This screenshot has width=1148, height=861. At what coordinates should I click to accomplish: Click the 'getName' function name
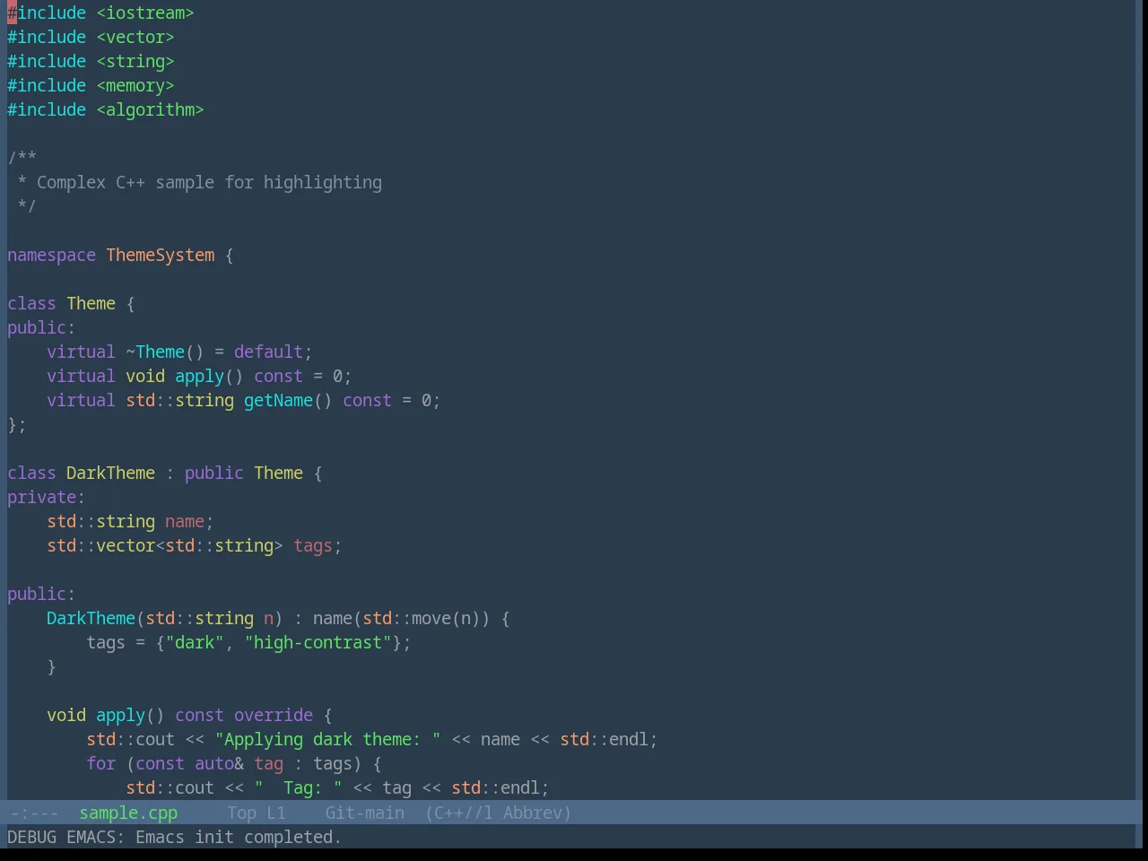pos(278,401)
